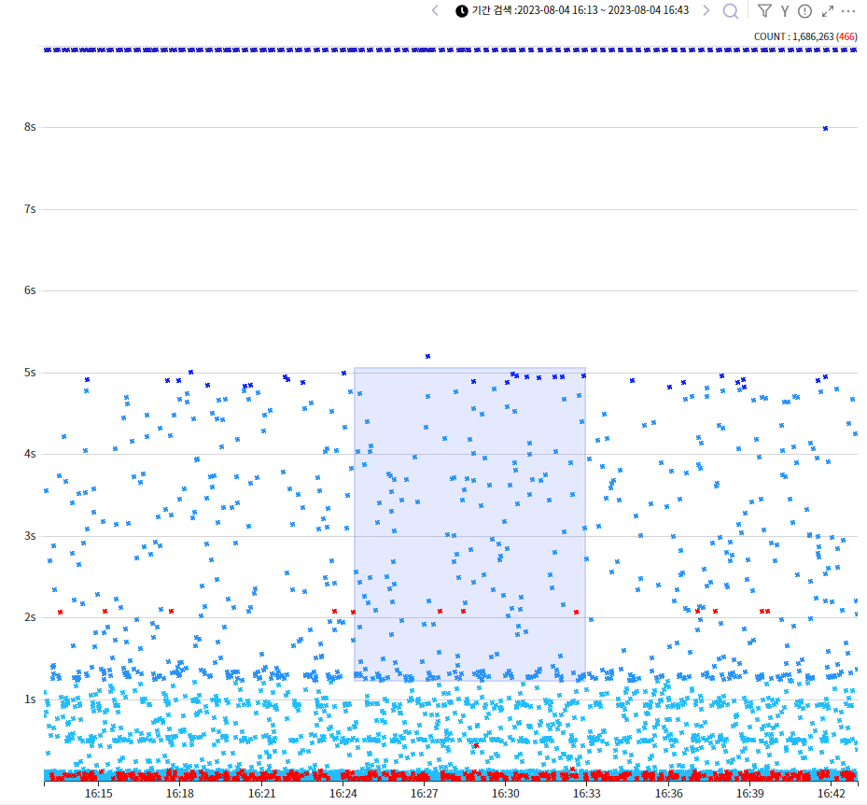Click the 16:42 time axis label

(831, 793)
